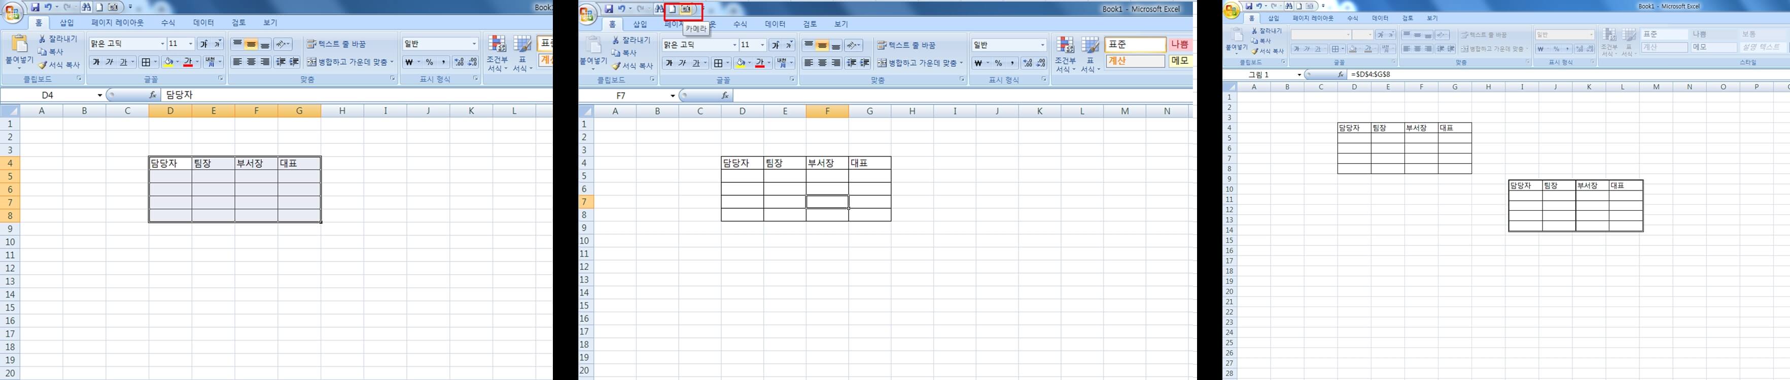The width and height of the screenshot is (1790, 380).
Task: Switch to the 데이터 tab in the middle window
Action: coord(775,24)
